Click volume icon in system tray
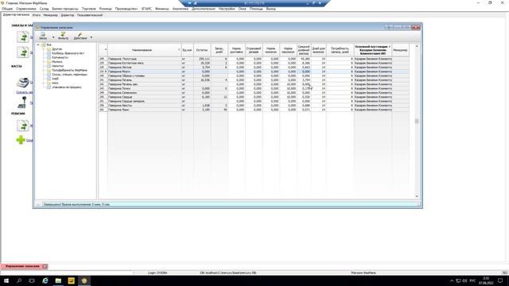 pyautogui.click(x=464, y=280)
